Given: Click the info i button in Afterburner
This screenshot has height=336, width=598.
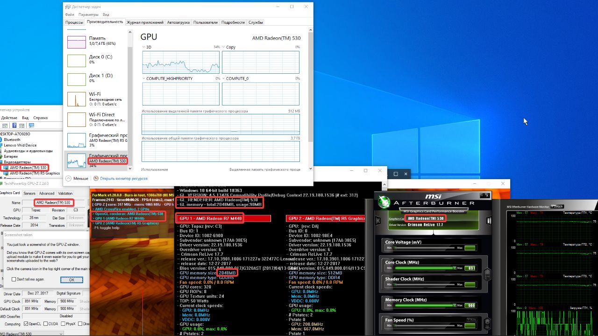Looking at the screenshot, I should point(488,221).
